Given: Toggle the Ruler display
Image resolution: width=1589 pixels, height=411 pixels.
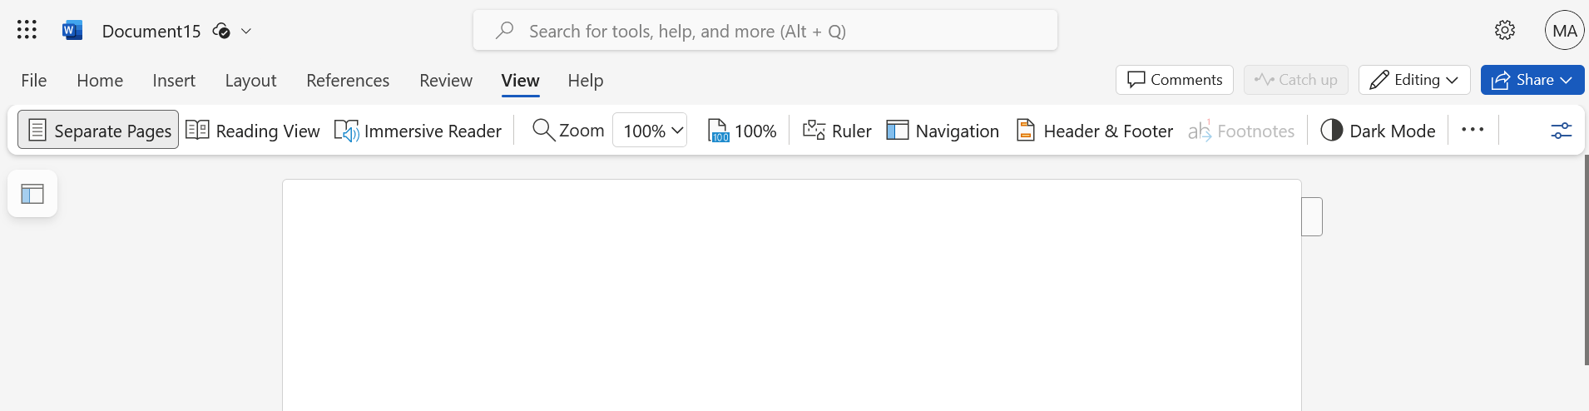Looking at the screenshot, I should (837, 131).
